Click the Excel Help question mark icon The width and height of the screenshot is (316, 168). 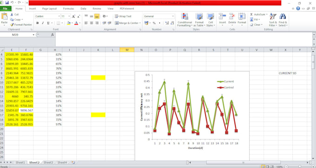click(298, 8)
